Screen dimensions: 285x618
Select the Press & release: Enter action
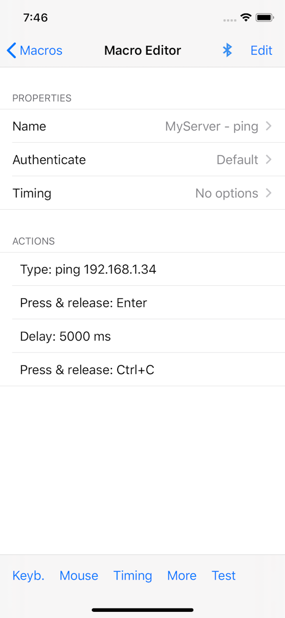pos(142,303)
